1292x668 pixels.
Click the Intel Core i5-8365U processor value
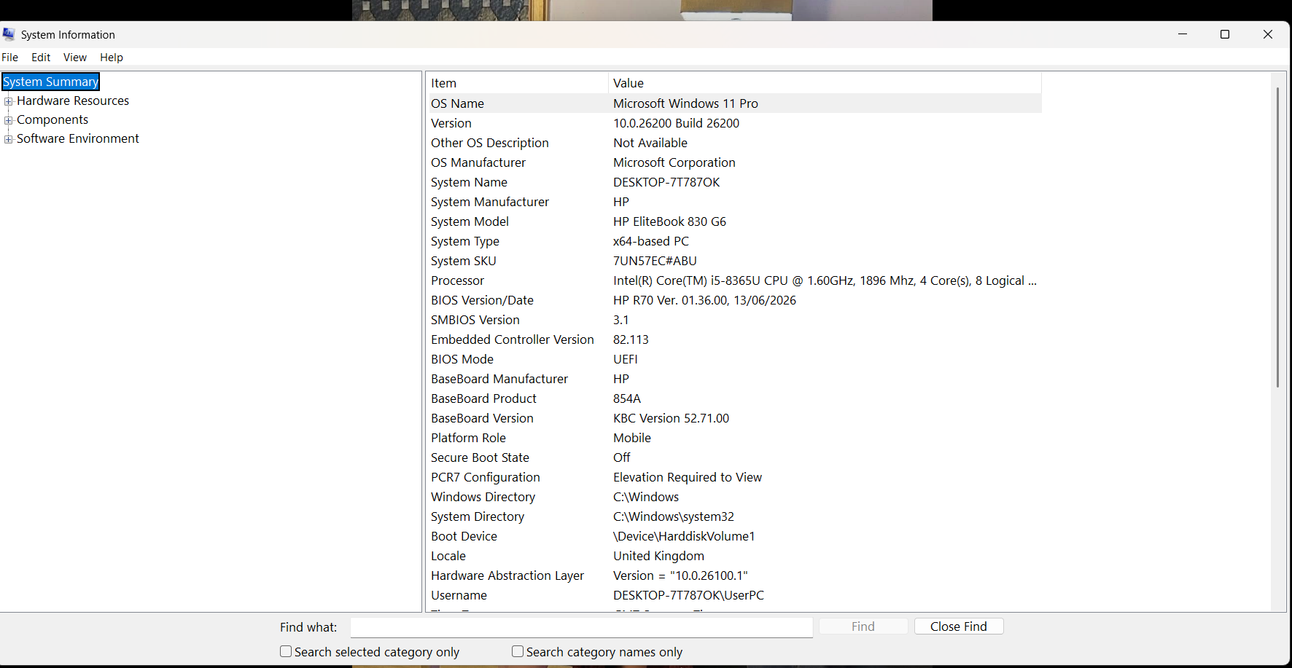[825, 280]
